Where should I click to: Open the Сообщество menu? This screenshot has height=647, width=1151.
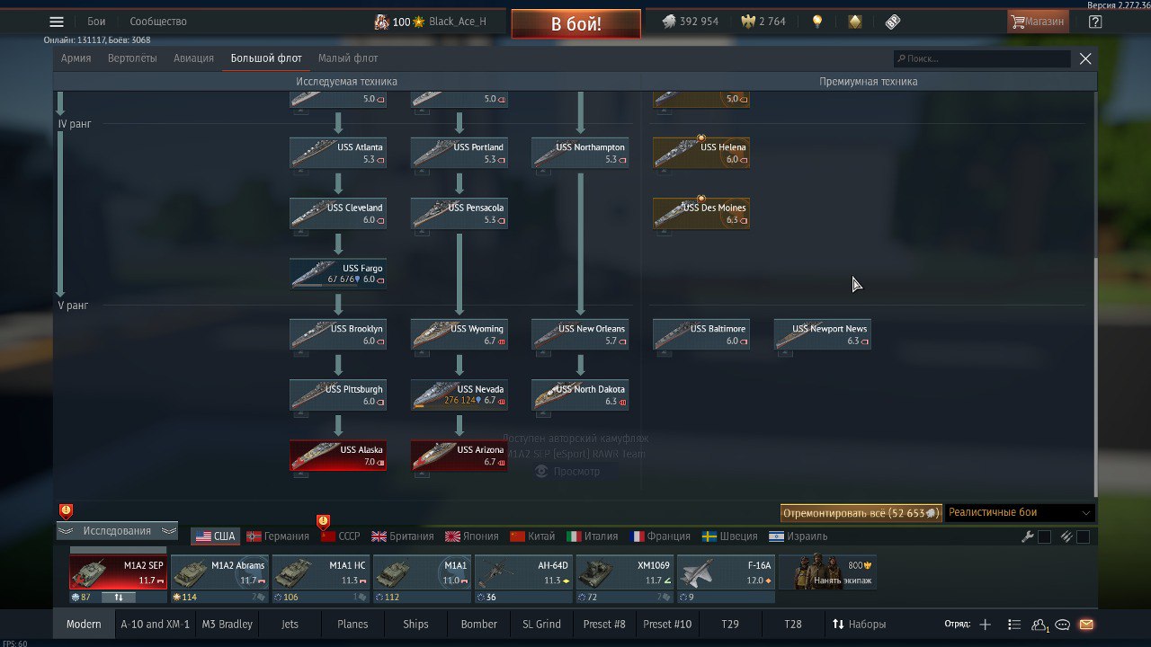pyautogui.click(x=158, y=22)
